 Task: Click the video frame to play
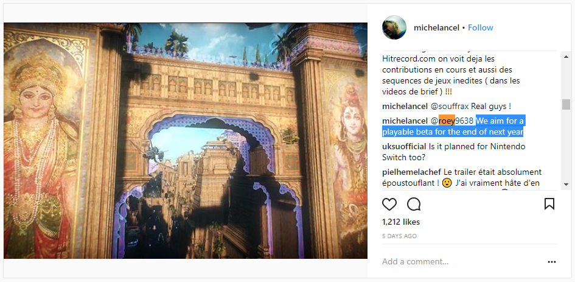pyautogui.click(x=186, y=141)
